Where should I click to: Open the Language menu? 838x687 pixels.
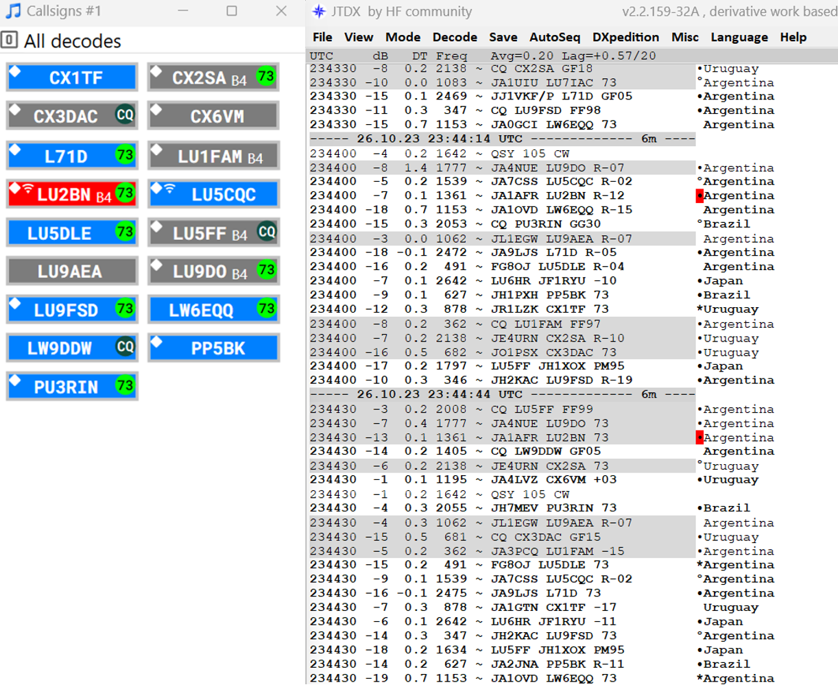pos(739,37)
